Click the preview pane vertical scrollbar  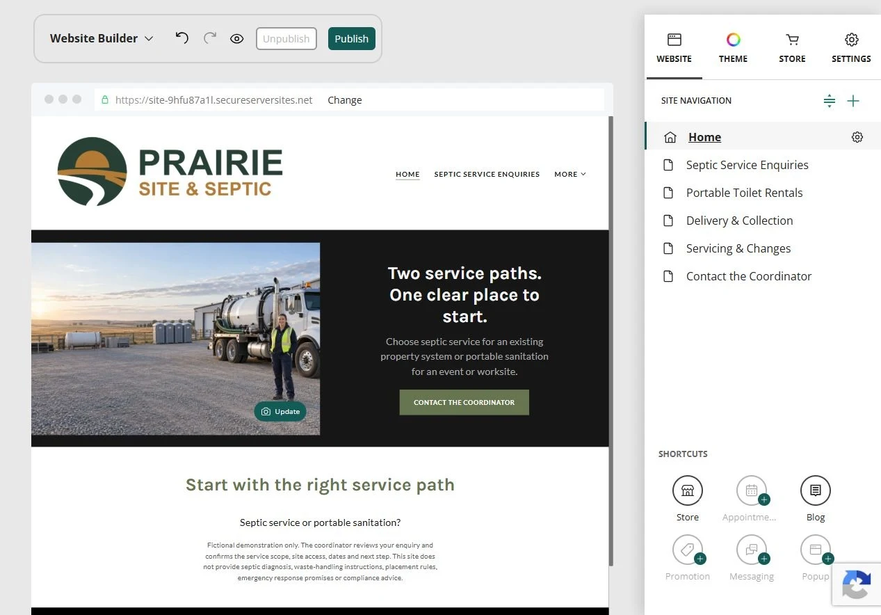coord(611,341)
